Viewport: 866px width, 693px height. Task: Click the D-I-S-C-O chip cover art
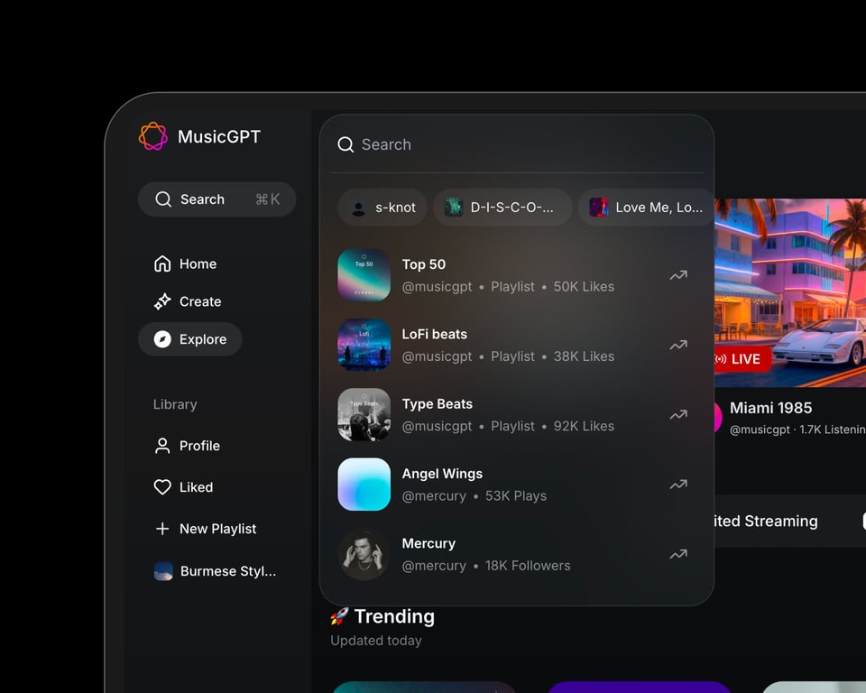[x=454, y=208]
